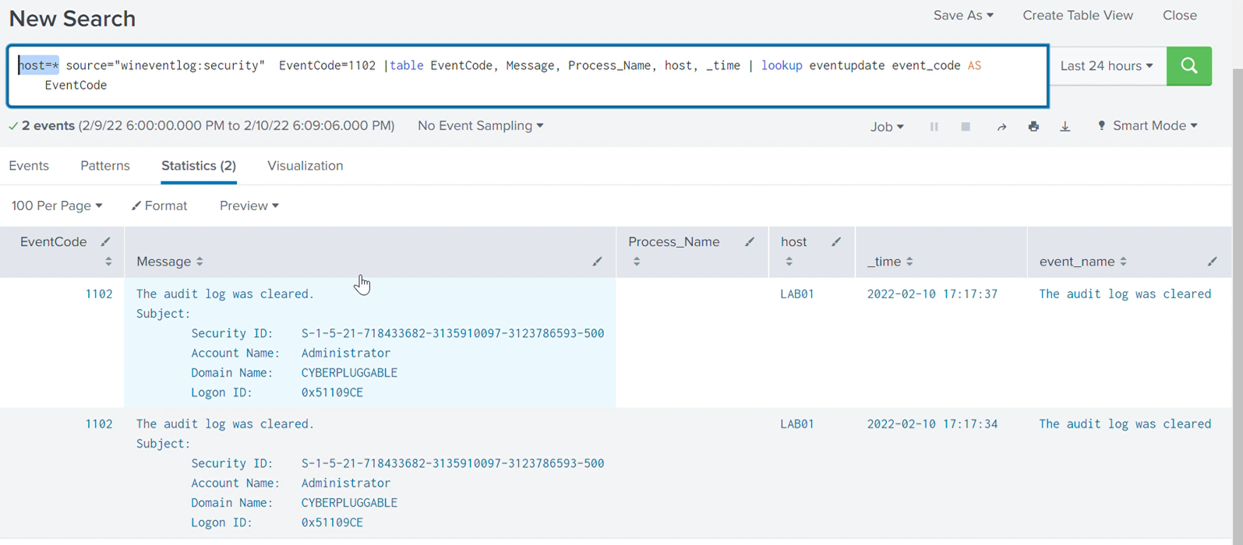Edit host column with pencil icon

(x=836, y=242)
